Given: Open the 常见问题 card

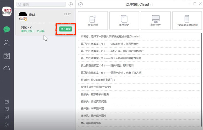Looking at the screenshot, I should [93, 21].
